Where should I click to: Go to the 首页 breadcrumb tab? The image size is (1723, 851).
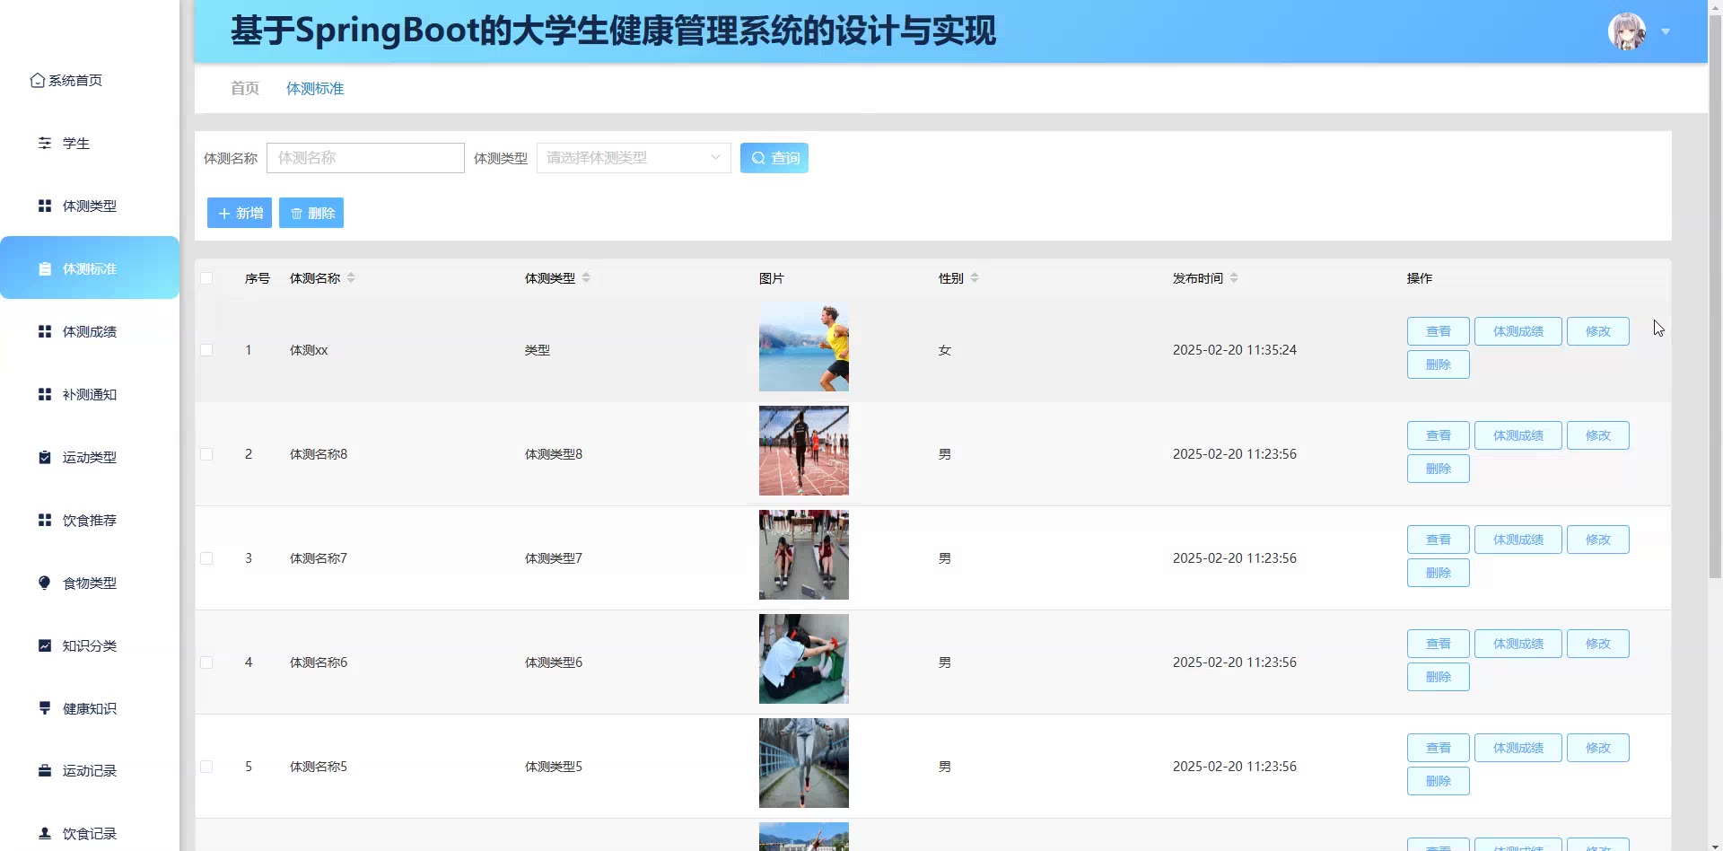click(x=245, y=88)
